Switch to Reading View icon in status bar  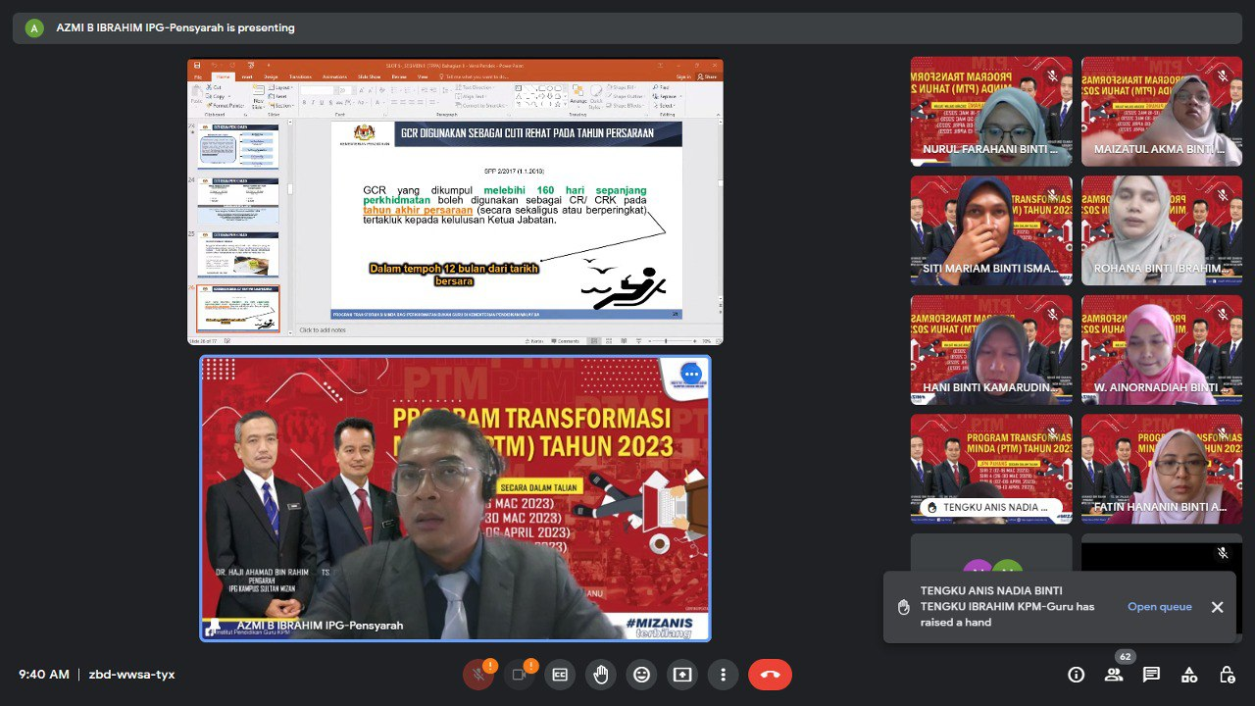pos(624,340)
